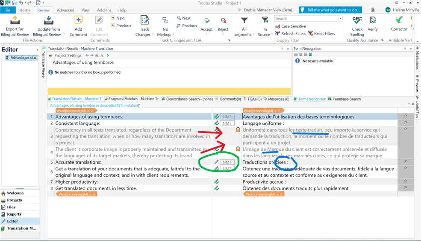Viewport: 421px width, 242px height.
Task: Open the File menu
Action: [7, 10]
